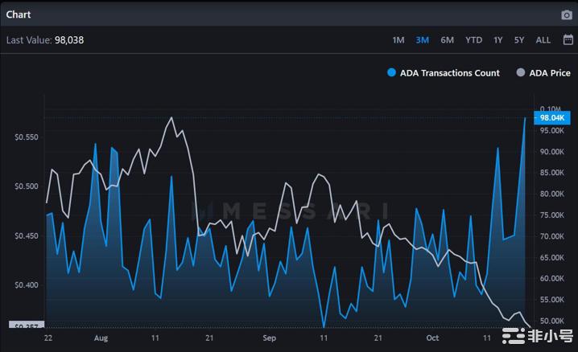
Task: Click the Aug label on the time axis
Action: click(101, 338)
